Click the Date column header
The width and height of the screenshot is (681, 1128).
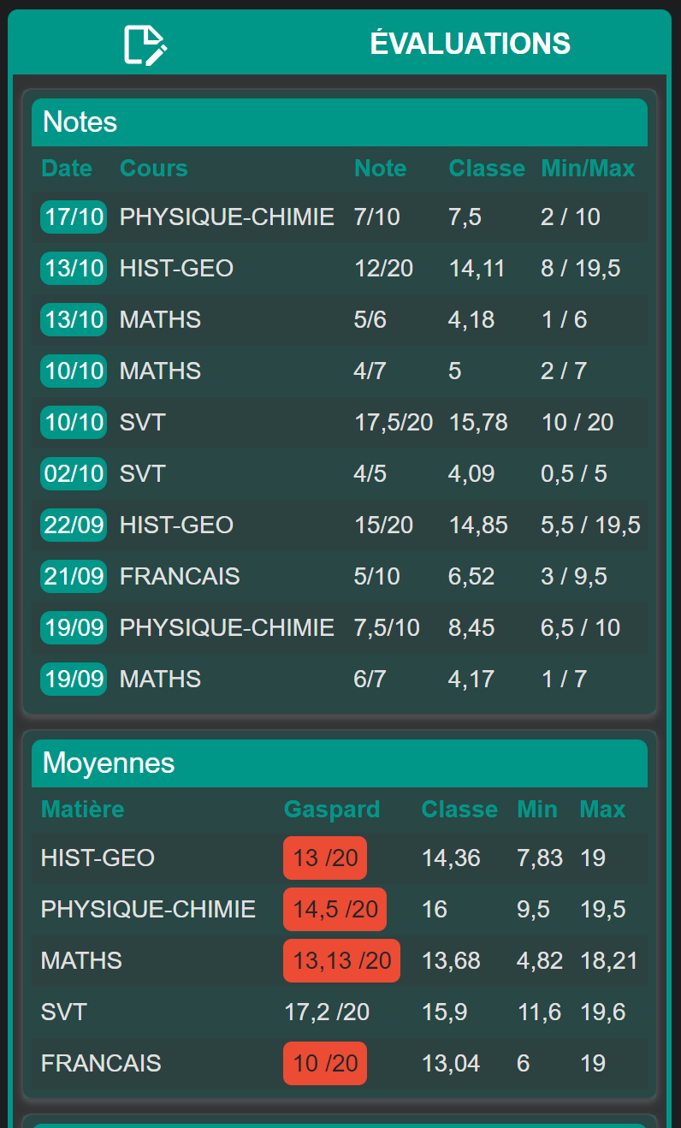pos(67,168)
